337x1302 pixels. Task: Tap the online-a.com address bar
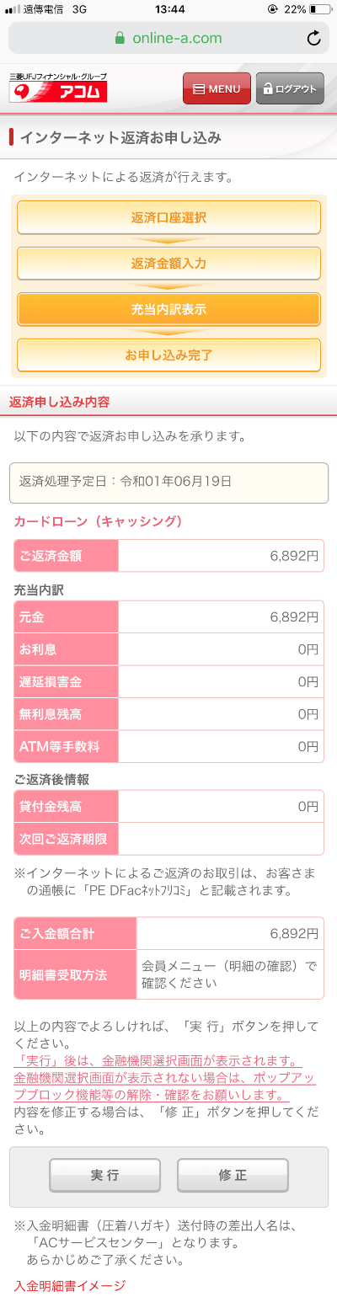168,38
